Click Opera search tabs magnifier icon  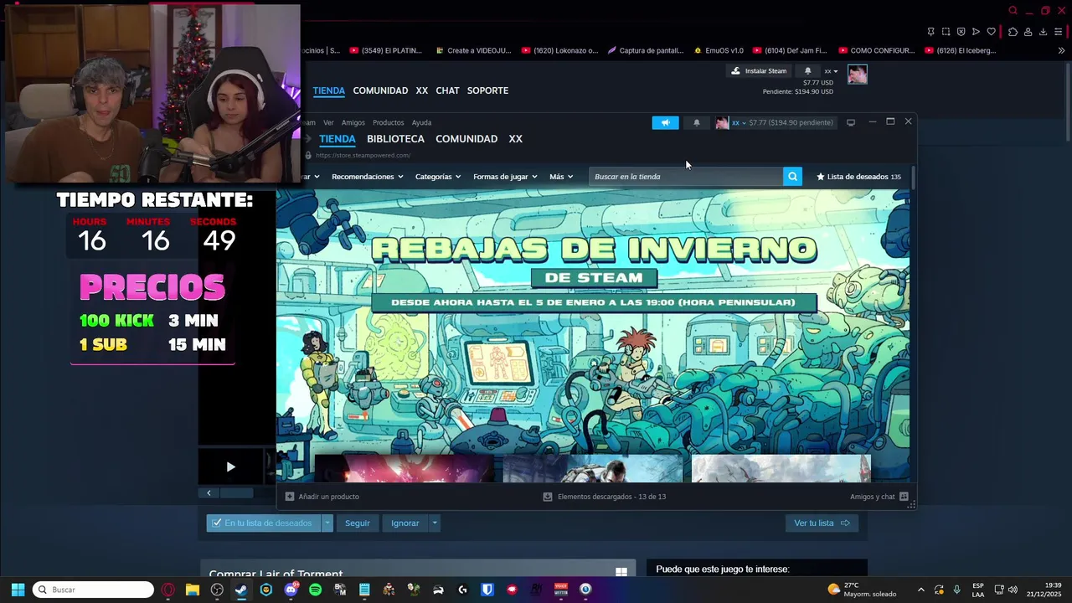tap(1013, 11)
